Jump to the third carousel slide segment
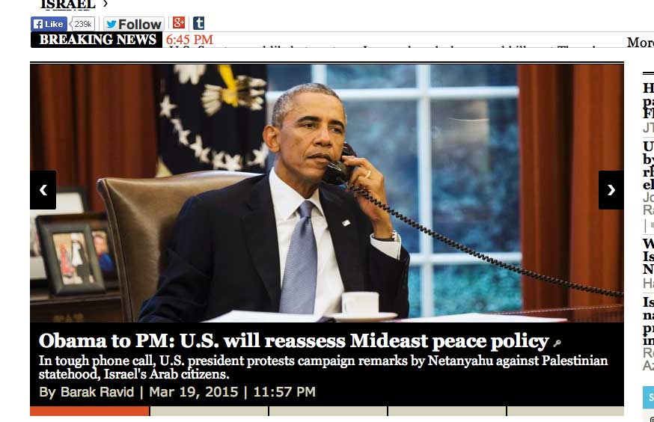 (328, 412)
